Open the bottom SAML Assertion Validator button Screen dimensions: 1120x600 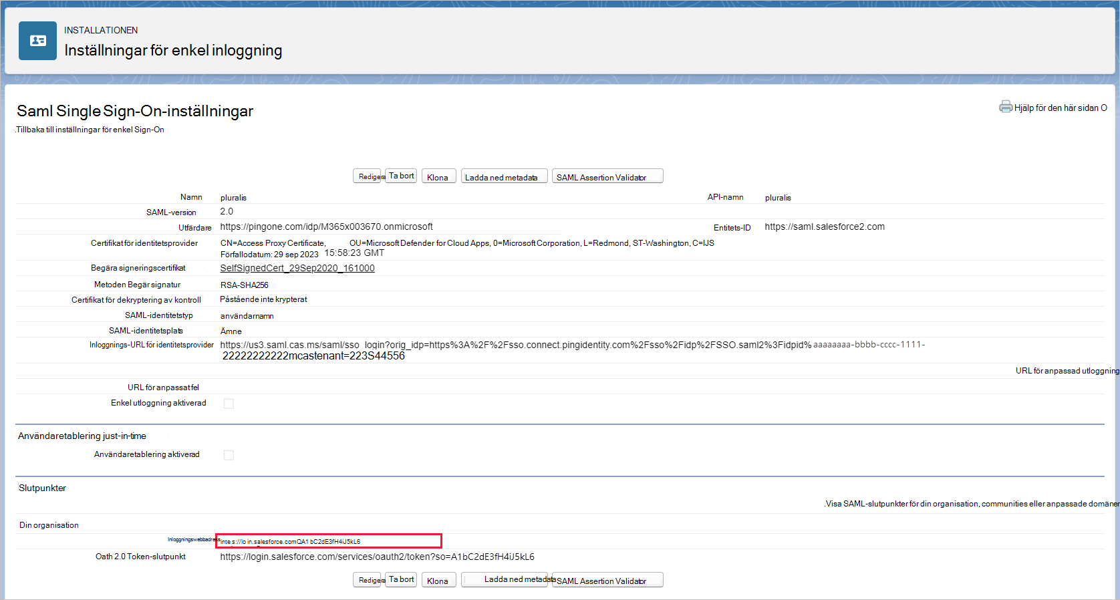607,580
